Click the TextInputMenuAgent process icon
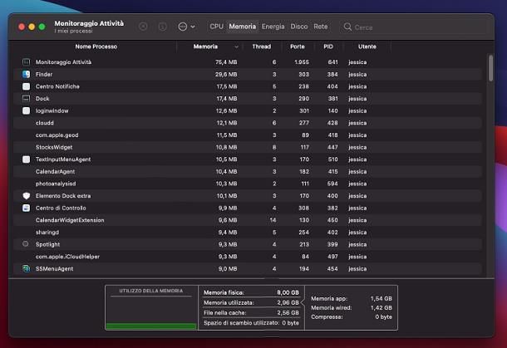This screenshot has height=348, width=507. pyautogui.click(x=27, y=159)
